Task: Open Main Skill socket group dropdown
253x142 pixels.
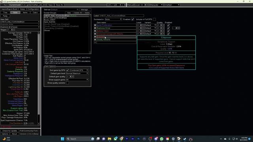Action: [20, 22]
